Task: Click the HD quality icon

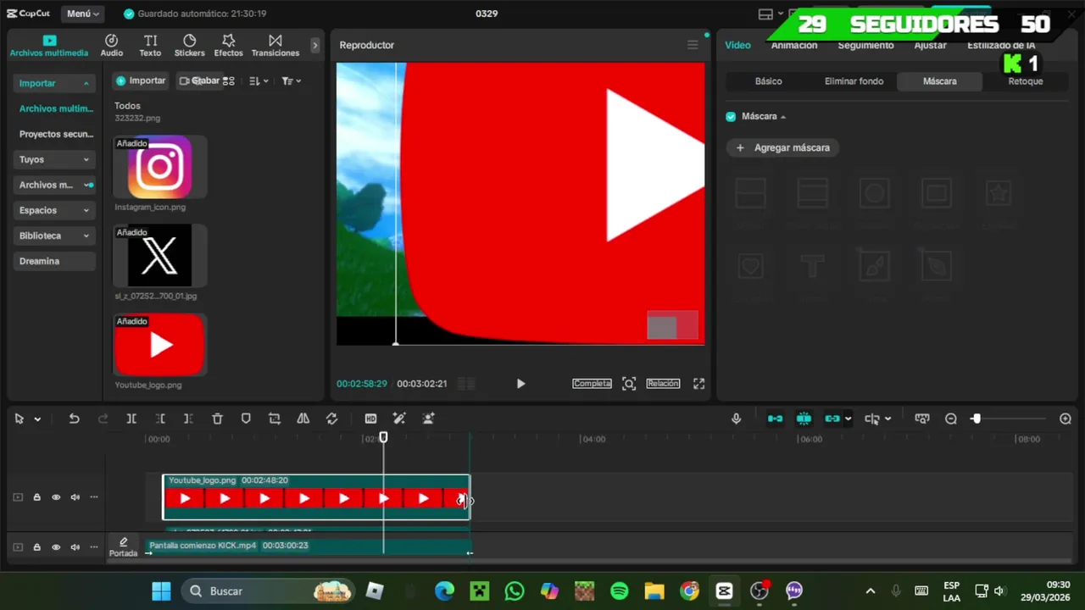Action: (370, 419)
